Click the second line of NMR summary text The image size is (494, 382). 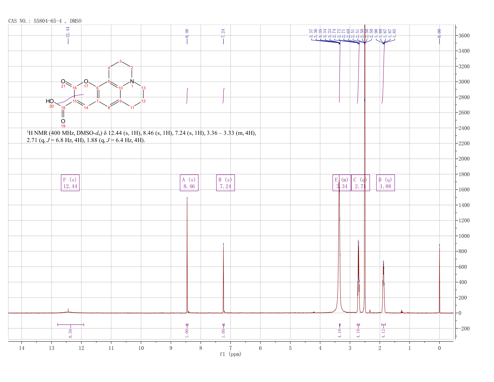coord(86,140)
